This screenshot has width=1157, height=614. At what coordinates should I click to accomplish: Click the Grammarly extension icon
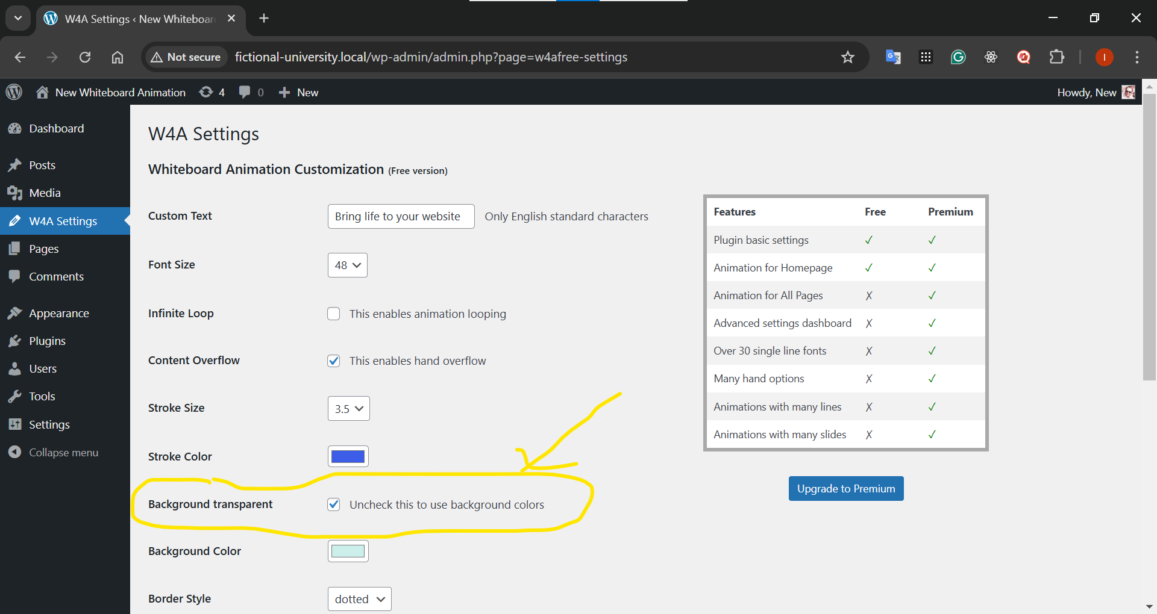[x=958, y=57]
